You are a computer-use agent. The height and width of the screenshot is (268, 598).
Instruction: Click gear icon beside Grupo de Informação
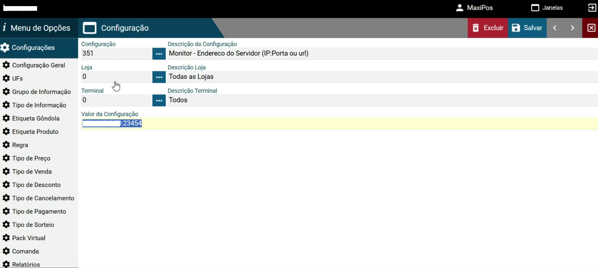click(6, 92)
